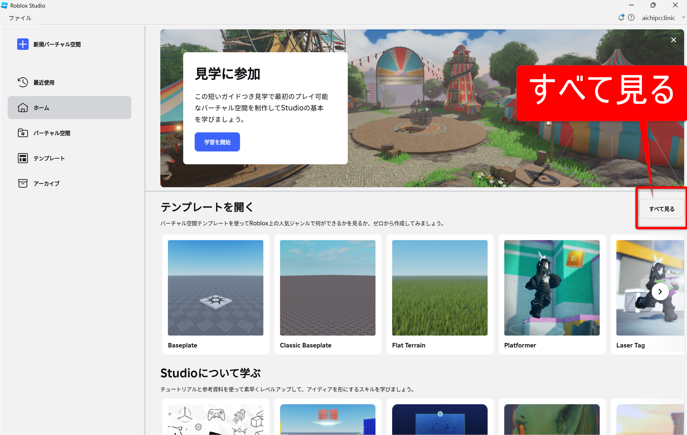Open バーチャル空間 folder icon in sidebar
The width and height of the screenshot is (687, 435).
click(23, 133)
